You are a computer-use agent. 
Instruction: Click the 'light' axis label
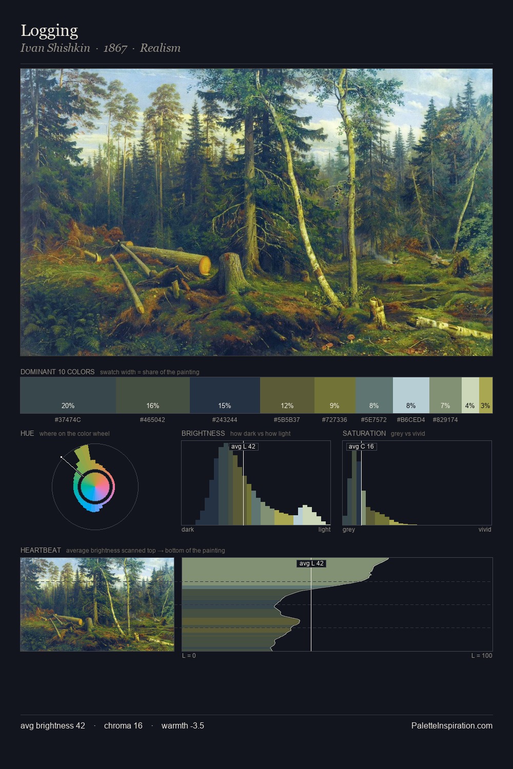click(324, 530)
